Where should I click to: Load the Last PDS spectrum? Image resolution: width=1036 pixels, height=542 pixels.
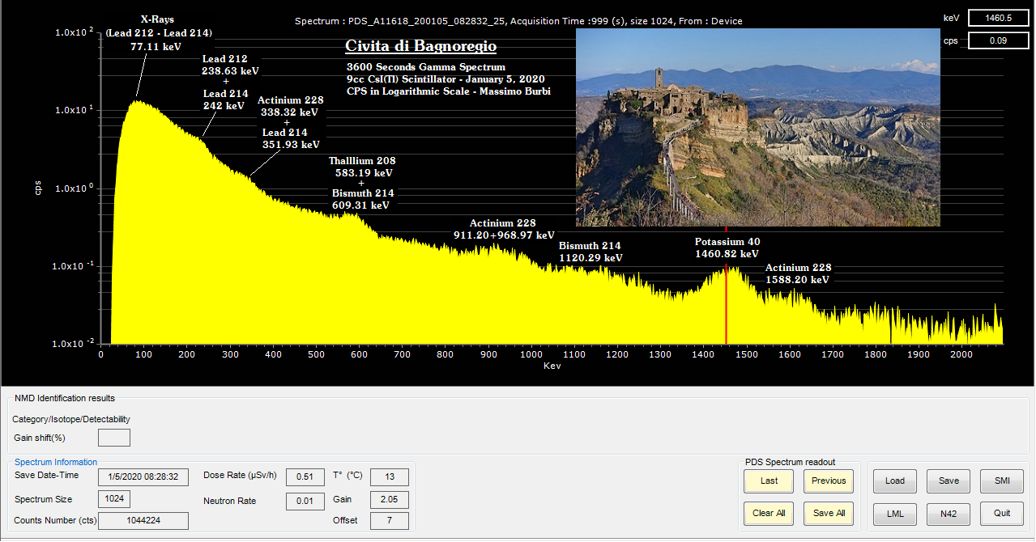click(x=769, y=481)
